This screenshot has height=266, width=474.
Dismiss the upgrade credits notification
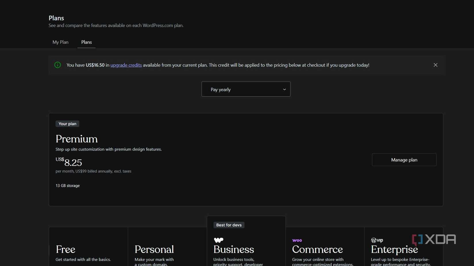point(436,65)
